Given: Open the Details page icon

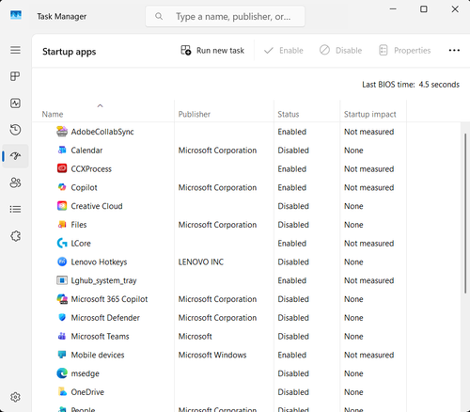Looking at the screenshot, I should [15, 209].
